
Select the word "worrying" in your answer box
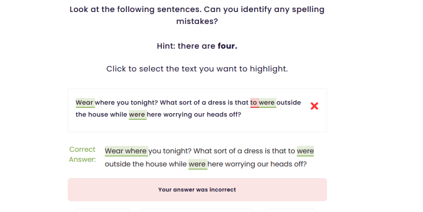[178, 114]
